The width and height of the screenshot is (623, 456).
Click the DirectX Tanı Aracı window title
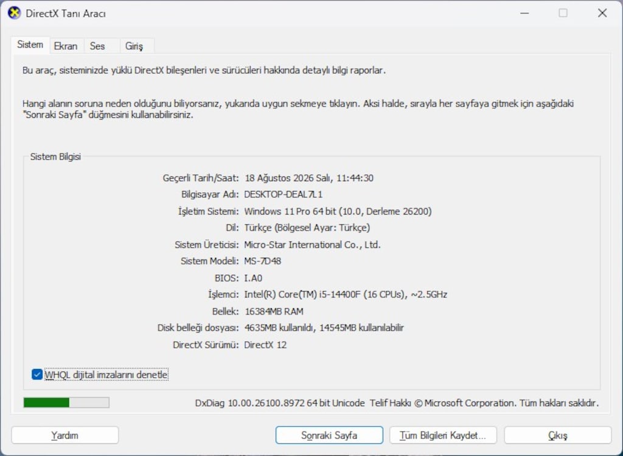[x=66, y=13]
